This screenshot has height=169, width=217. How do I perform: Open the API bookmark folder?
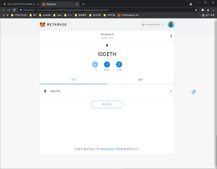(33, 15)
